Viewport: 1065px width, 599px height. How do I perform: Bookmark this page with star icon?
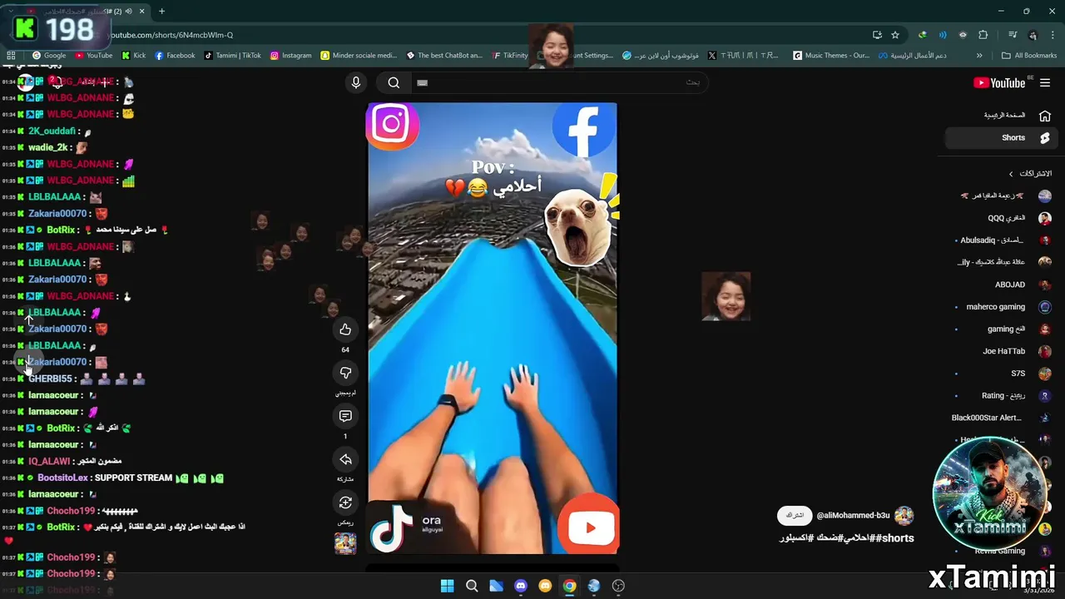pos(895,35)
